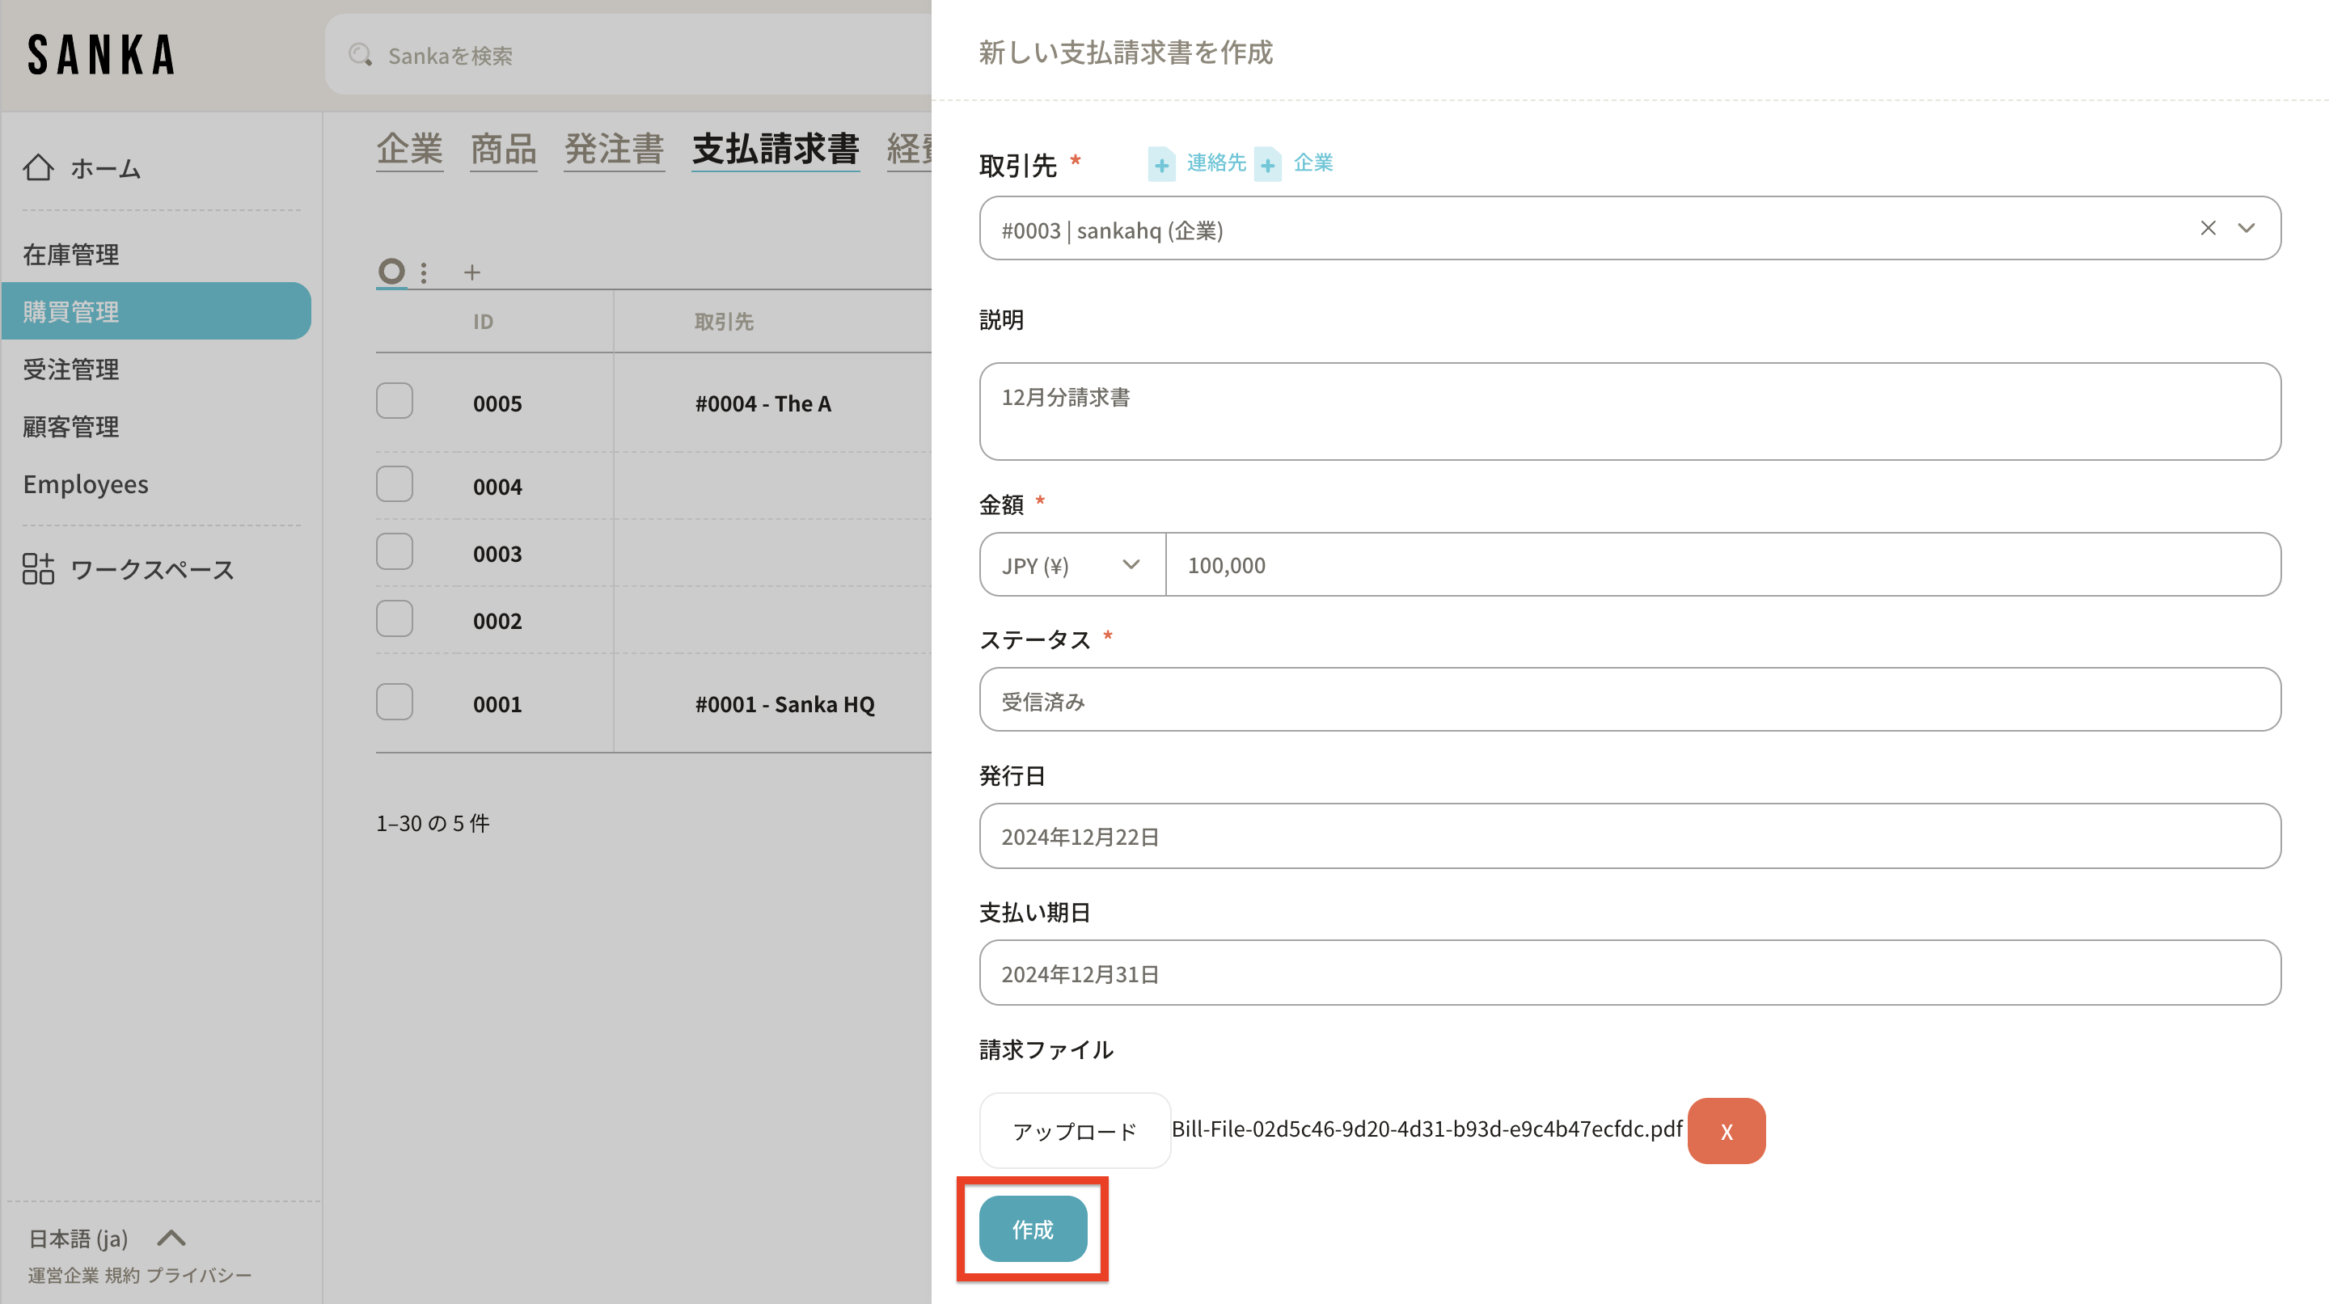Open the JPY currency dropdown
The width and height of the screenshot is (2329, 1304).
click(1072, 565)
